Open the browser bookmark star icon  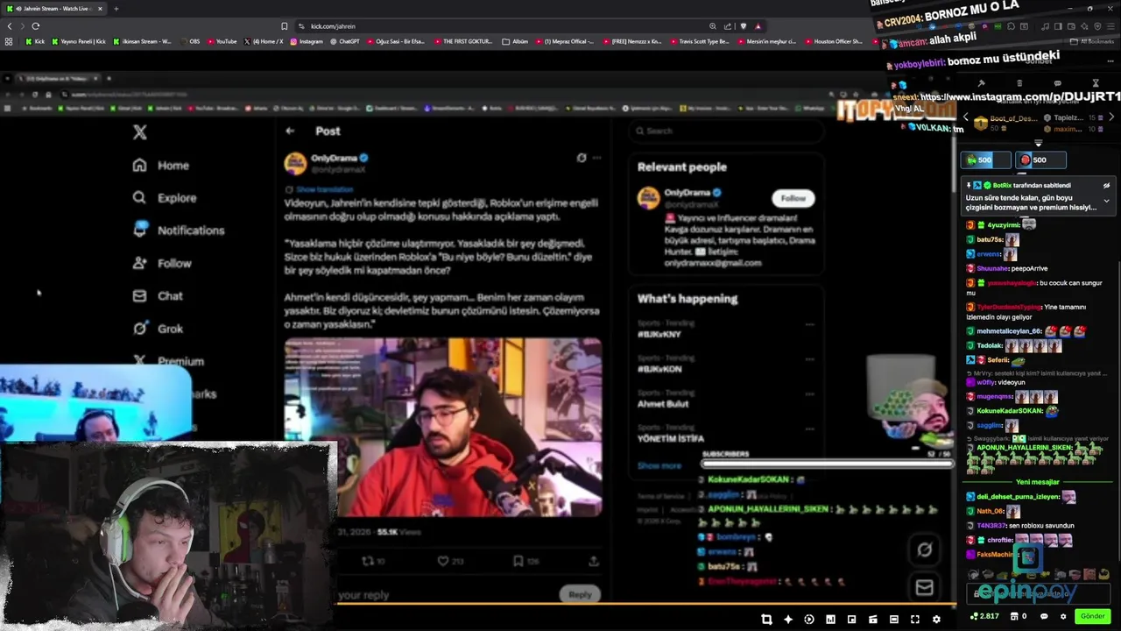pos(285,26)
